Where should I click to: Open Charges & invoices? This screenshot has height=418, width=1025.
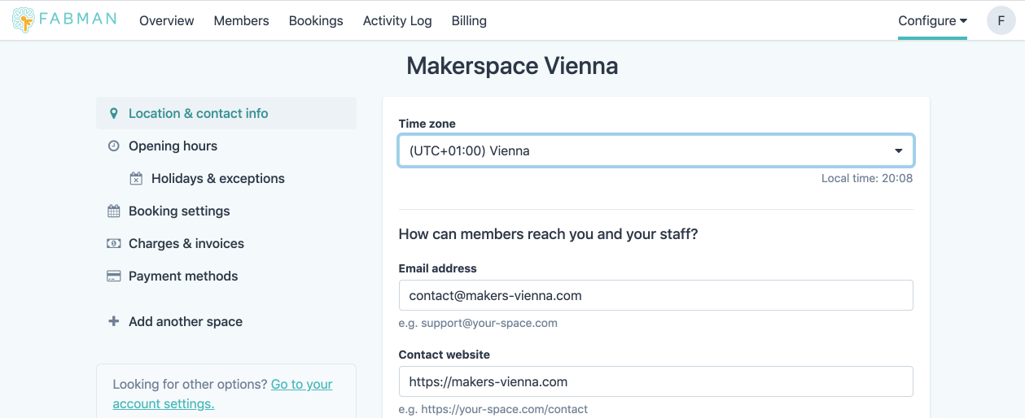click(186, 244)
